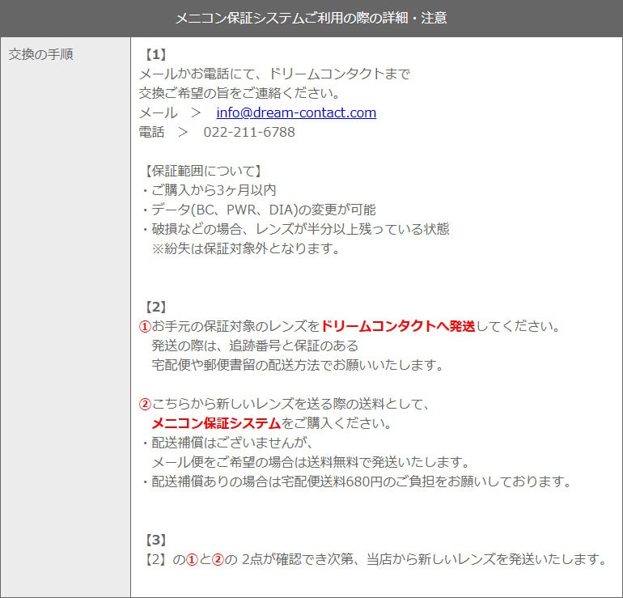
Task: Click the table header メニコン保証システムご利用の際の詳細・注意
Action: [311, 17]
